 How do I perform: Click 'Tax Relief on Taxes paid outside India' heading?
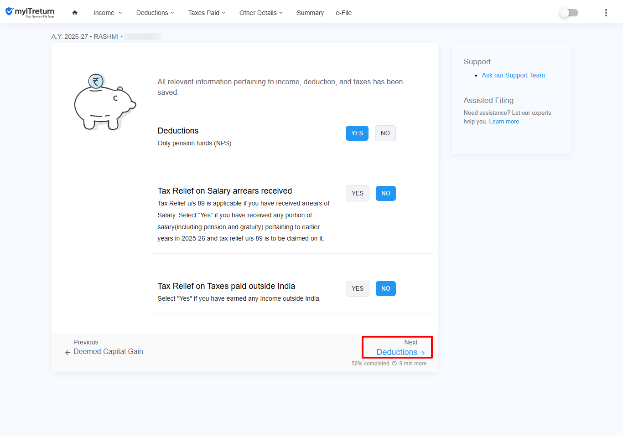click(226, 286)
